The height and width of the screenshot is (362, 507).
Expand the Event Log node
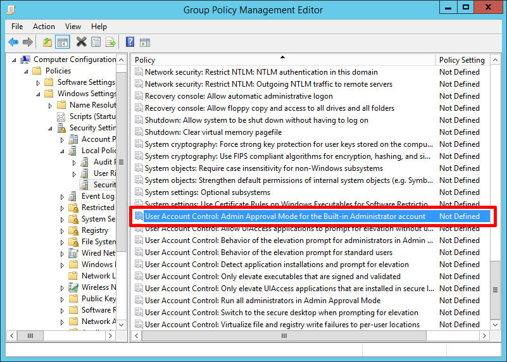pos(62,197)
